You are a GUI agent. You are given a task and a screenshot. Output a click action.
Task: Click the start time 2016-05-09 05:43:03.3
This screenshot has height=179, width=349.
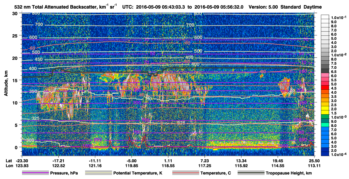click(x=160, y=7)
